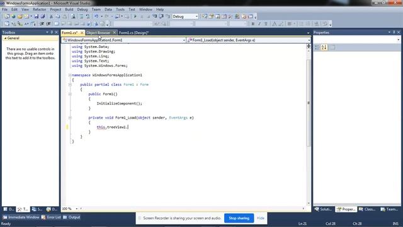Click the Start Debugging play icon
The image size is (403, 227).
pos(135,16)
